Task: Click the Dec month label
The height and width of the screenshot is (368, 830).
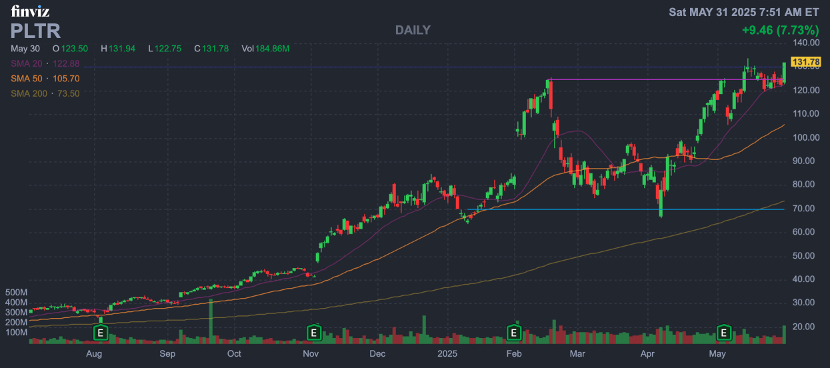Action: 378,353
